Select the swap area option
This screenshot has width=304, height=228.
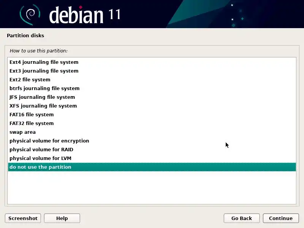pos(152,132)
